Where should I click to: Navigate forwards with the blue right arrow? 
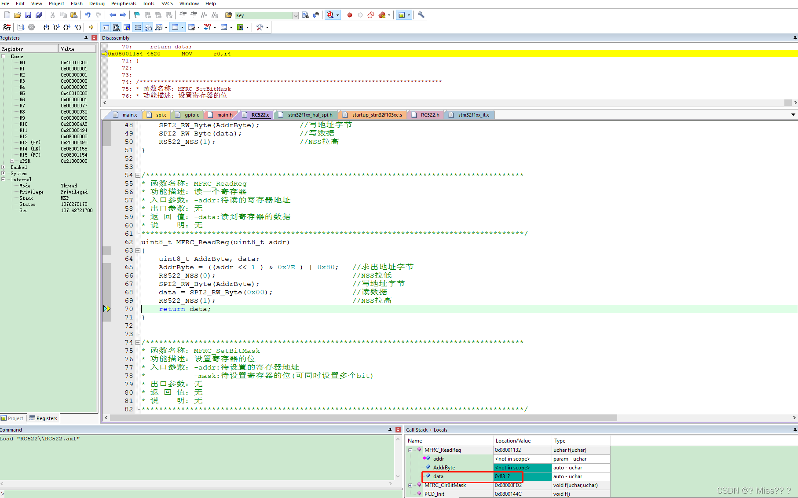click(123, 15)
